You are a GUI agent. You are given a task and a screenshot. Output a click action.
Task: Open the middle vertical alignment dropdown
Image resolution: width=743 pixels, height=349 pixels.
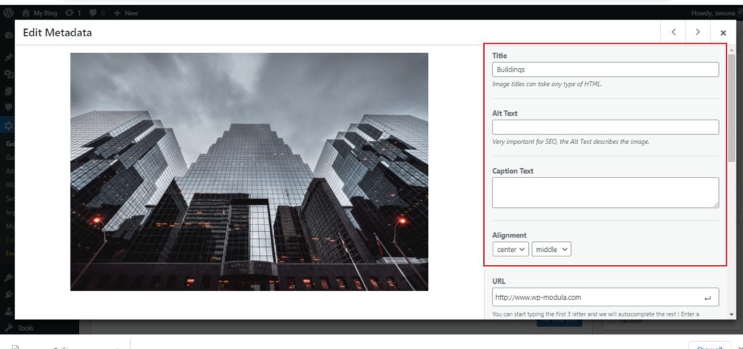coord(551,249)
